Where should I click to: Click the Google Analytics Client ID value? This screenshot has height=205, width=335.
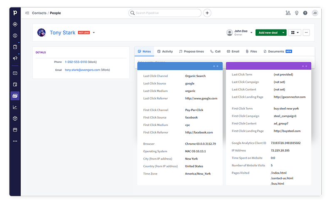[x=285, y=143]
